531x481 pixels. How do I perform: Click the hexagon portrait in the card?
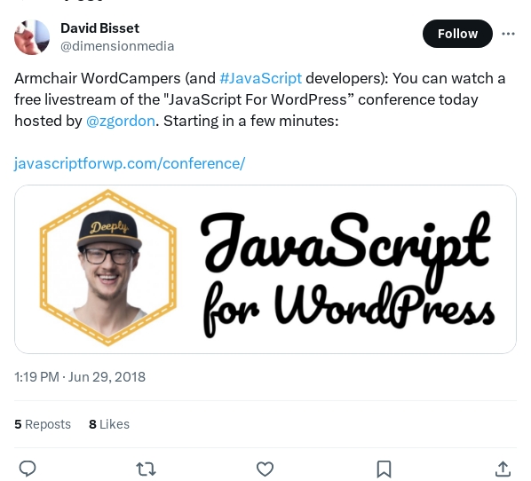pos(108,268)
